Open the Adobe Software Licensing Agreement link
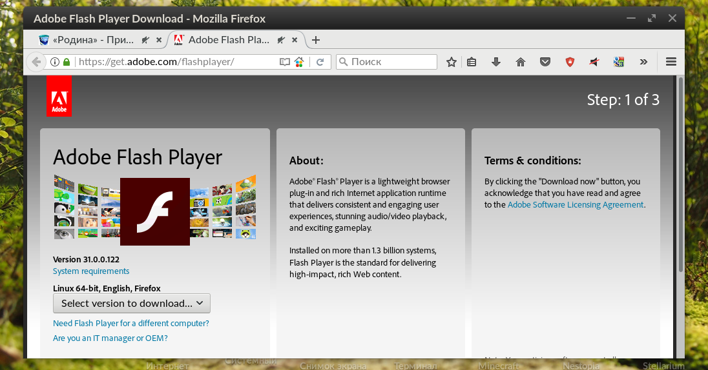Viewport: 708px width, 370px height. [x=576, y=204]
